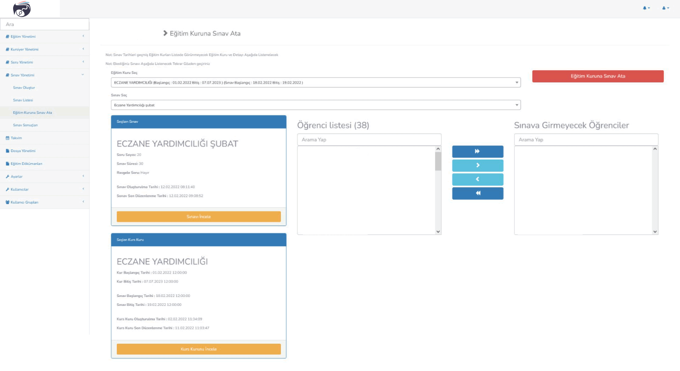
Task: Open Sınav Listesi submenu item
Action: click(23, 100)
